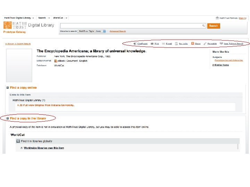Open the Search menu item
Screen dimensions: 250x187
point(42,18)
